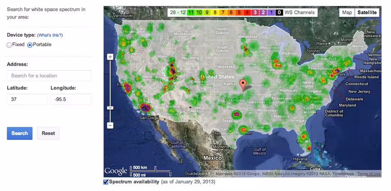This screenshot has height=191, width=391.
Task: Click the Gulf of Mexico label
Action: [x=259, y=152]
